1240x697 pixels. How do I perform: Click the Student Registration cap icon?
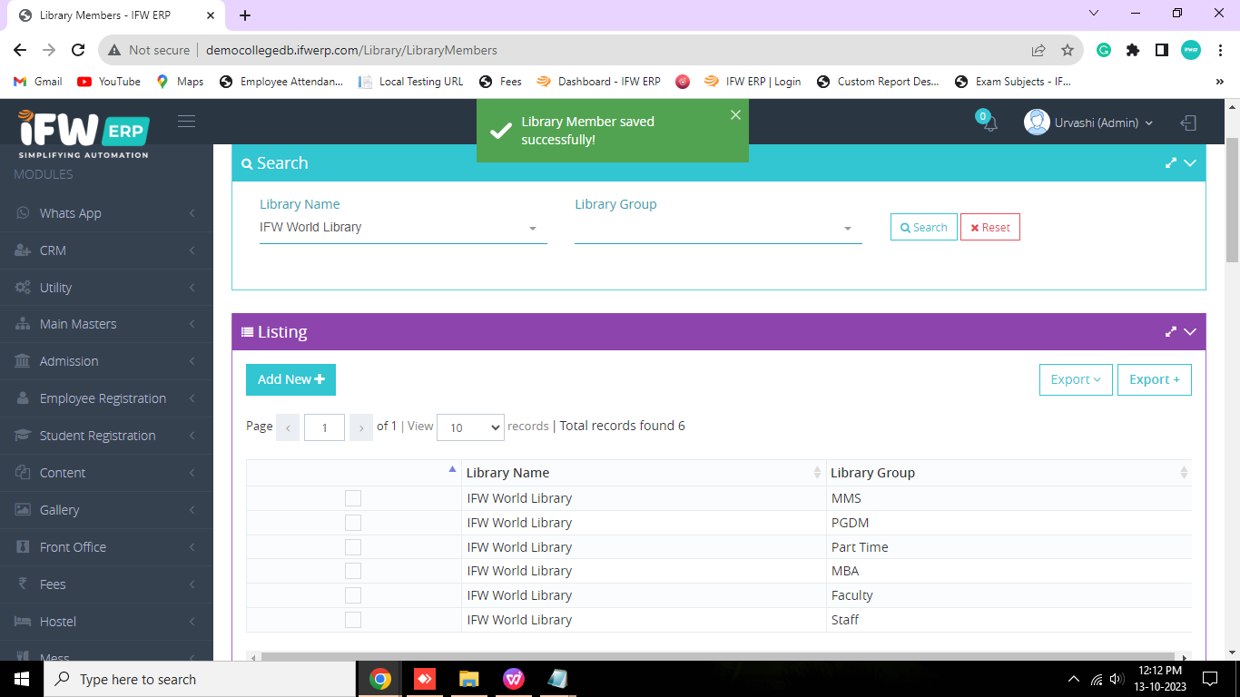(x=23, y=436)
